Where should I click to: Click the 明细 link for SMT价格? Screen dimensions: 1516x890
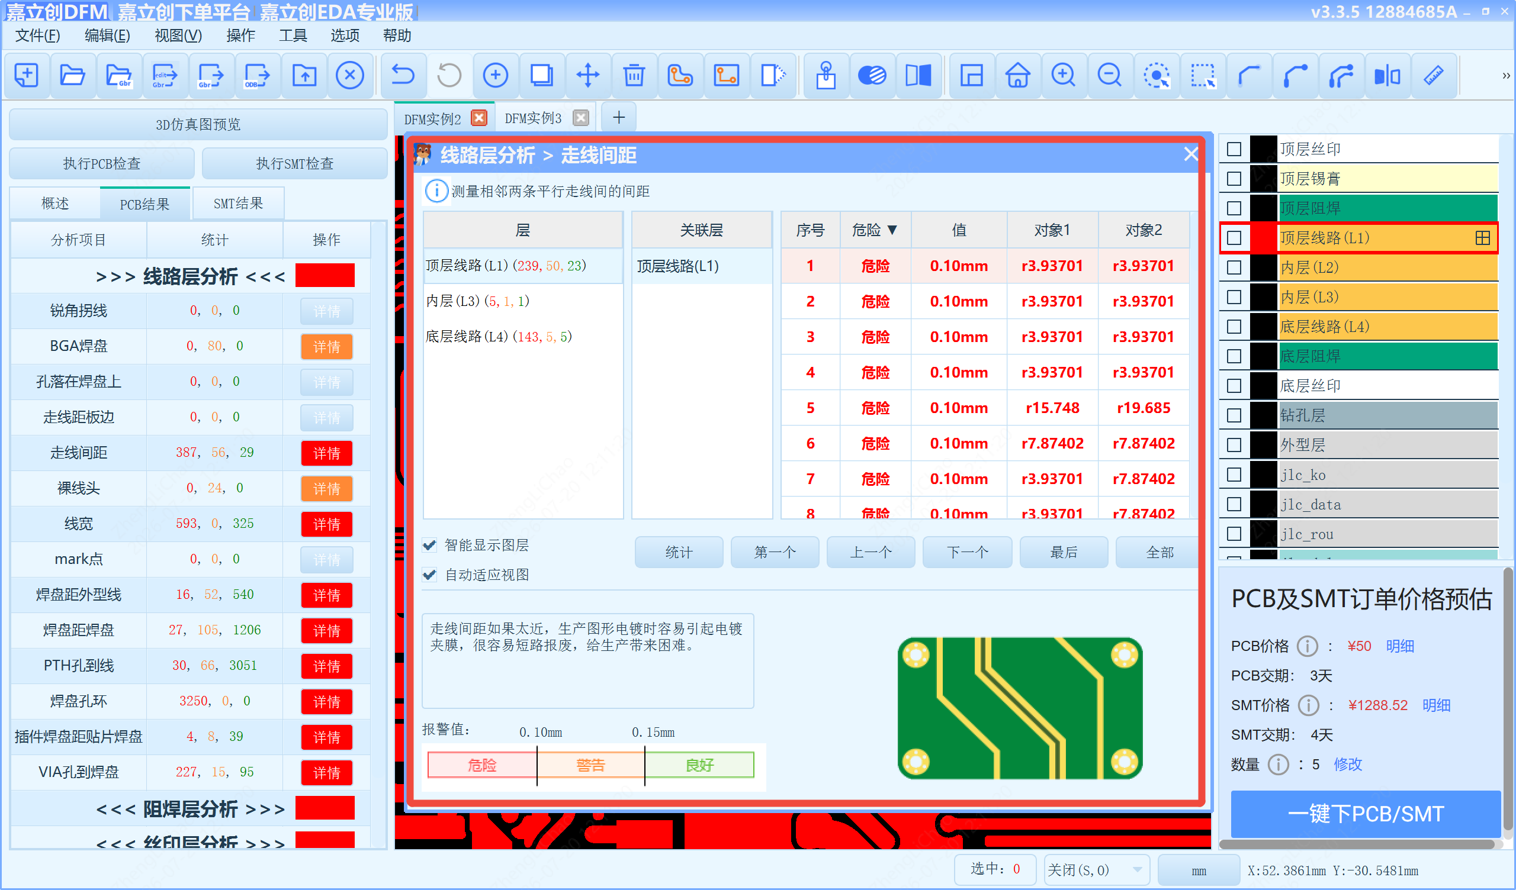point(1437,705)
